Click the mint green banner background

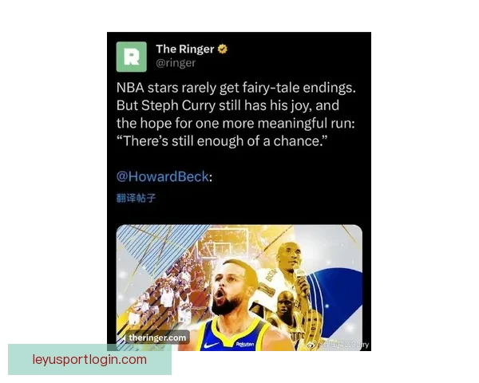click(x=89, y=360)
